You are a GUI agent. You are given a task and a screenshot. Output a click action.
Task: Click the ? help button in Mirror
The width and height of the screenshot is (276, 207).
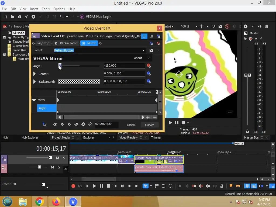point(149,58)
